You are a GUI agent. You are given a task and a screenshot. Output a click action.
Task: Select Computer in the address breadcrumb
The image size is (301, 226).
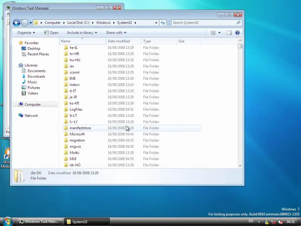click(53, 23)
